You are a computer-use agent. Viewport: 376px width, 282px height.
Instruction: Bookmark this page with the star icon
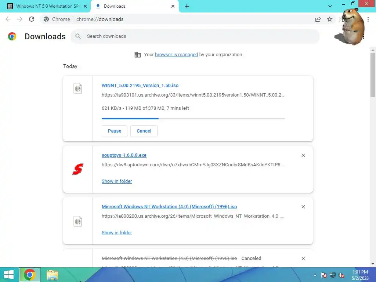[330, 19]
